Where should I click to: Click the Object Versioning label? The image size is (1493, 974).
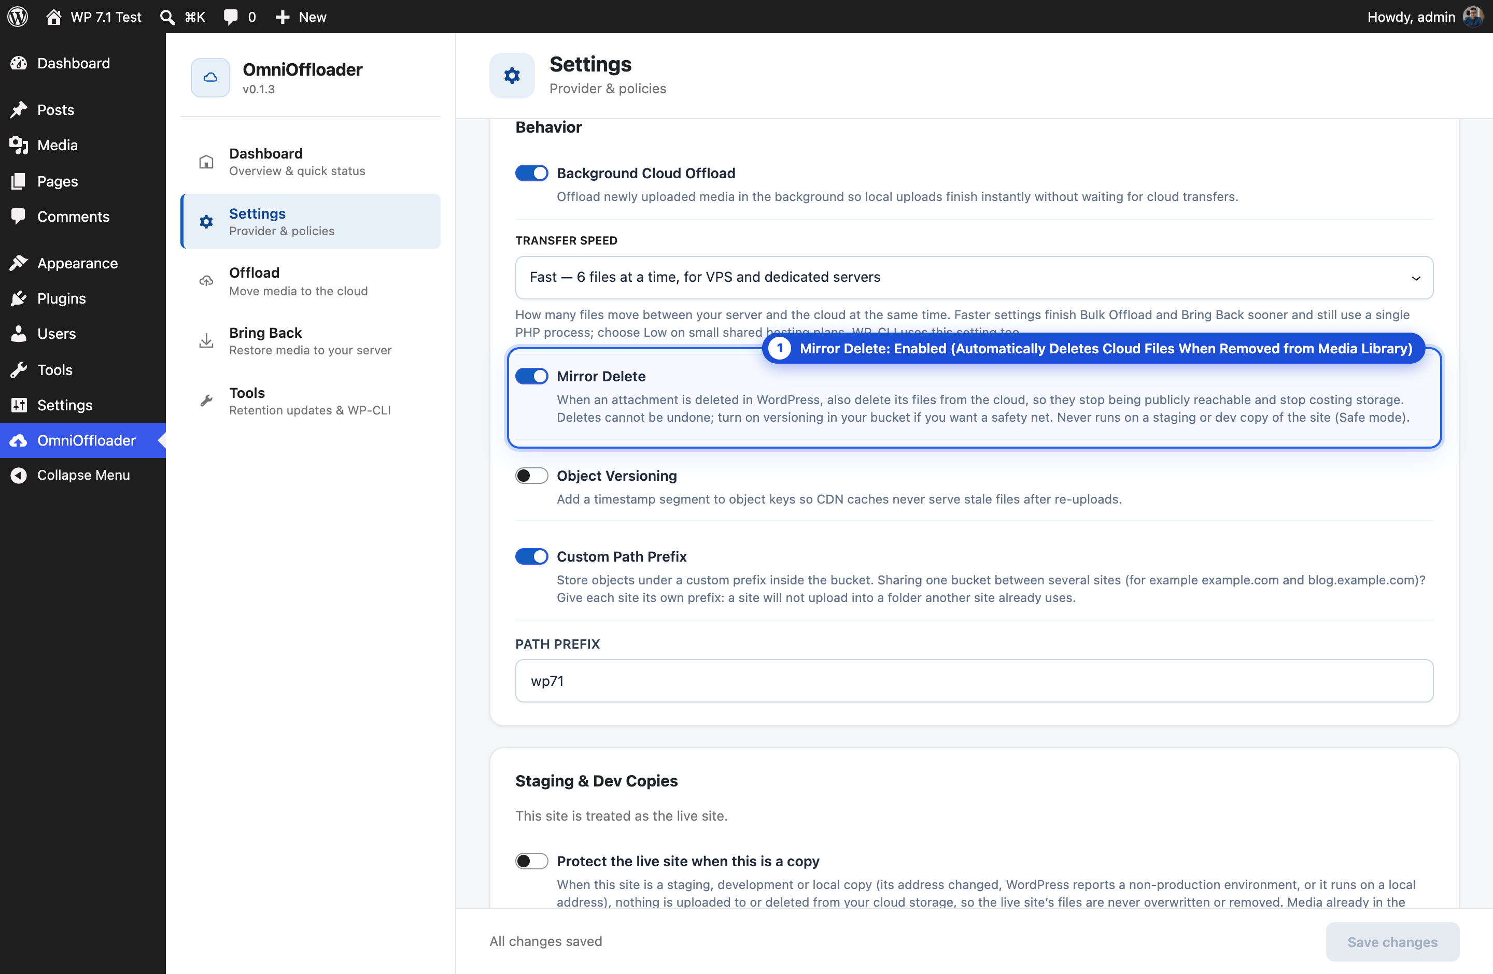click(617, 476)
